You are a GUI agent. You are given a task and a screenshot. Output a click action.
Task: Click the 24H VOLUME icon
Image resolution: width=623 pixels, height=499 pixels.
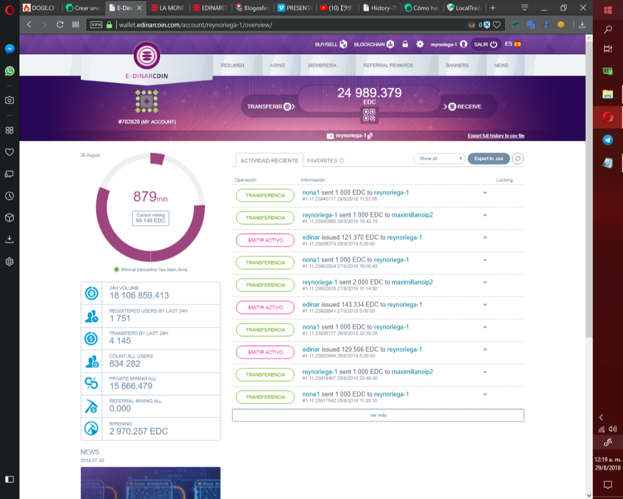pos(91,293)
